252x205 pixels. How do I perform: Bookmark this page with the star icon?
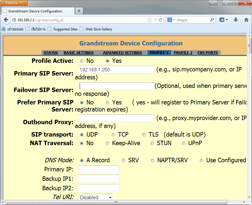(150, 20)
